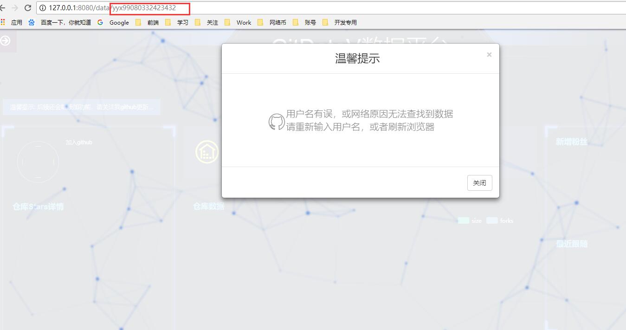Toggle the size legend swatch
This screenshot has width=626, height=330.
coord(464,220)
